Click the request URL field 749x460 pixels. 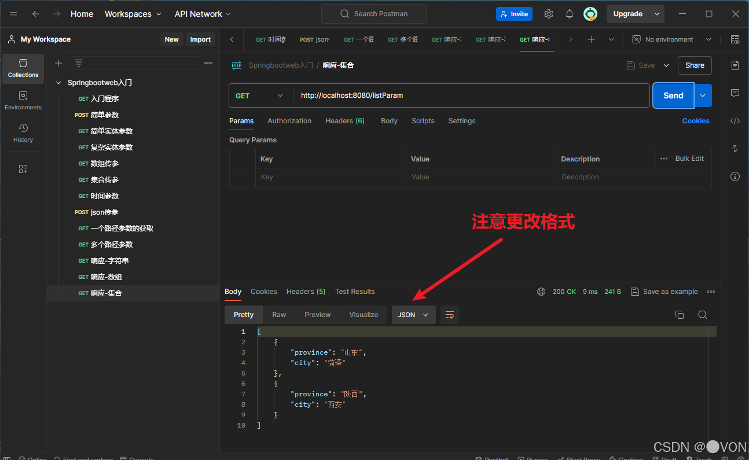(471, 95)
